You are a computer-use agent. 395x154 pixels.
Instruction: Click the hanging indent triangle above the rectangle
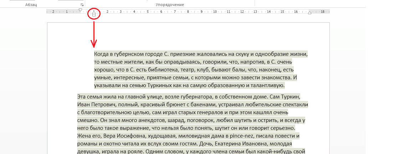click(x=94, y=12)
